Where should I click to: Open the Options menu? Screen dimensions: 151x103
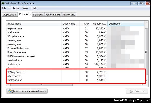click(x=14, y=8)
